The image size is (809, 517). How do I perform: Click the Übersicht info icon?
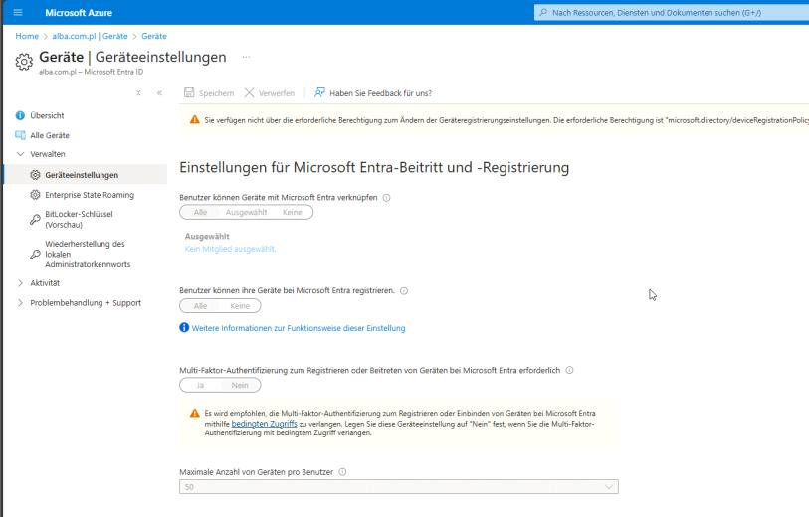(20, 115)
